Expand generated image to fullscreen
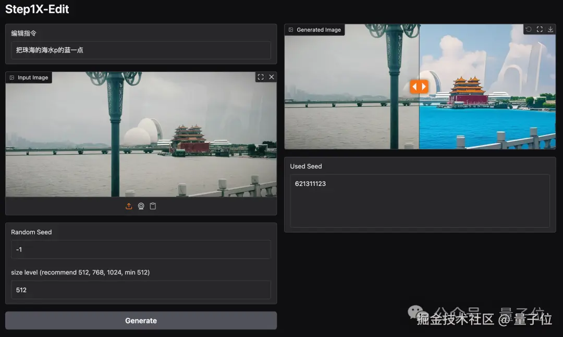This screenshot has width=563, height=337. pos(540,29)
